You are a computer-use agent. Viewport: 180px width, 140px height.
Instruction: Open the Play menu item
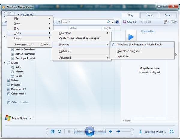30,28
